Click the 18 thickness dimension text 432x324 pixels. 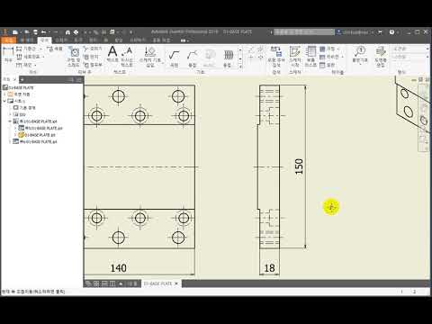coord(269,268)
